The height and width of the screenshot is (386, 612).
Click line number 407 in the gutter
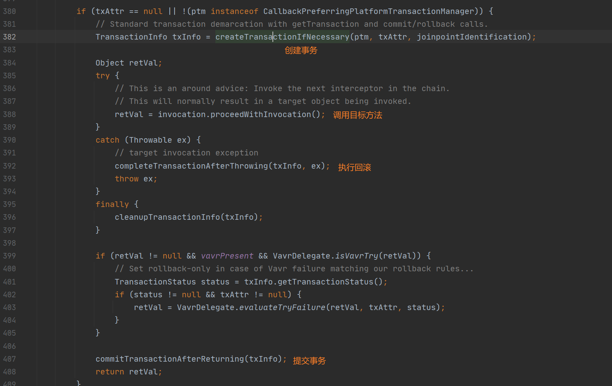tap(10, 359)
